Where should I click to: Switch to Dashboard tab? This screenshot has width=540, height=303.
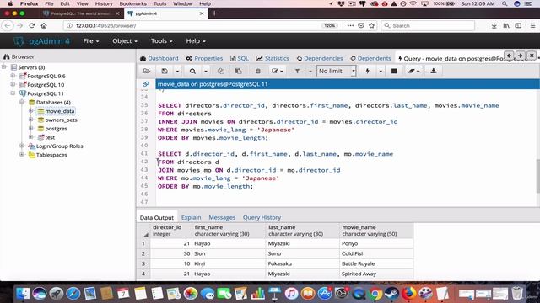(x=159, y=58)
